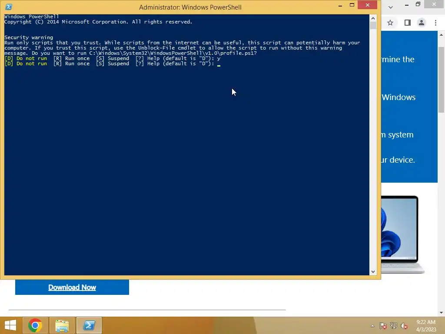Click the 'Windows' text in Chrome page
This screenshot has width=445, height=334.
399,97
